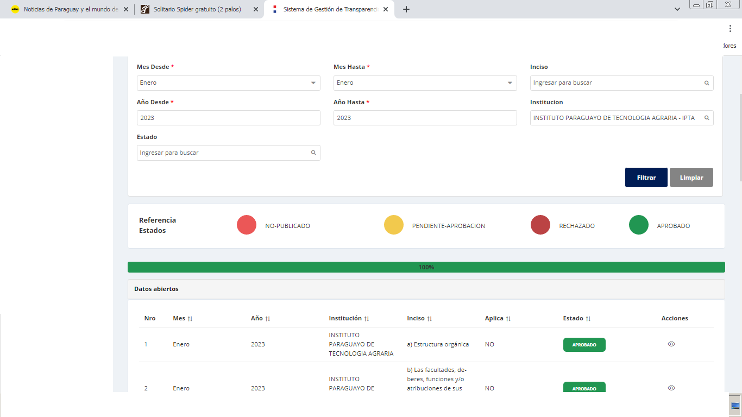Click the Estado field magnifier icon
This screenshot has width=742, height=417.
(313, 153)
